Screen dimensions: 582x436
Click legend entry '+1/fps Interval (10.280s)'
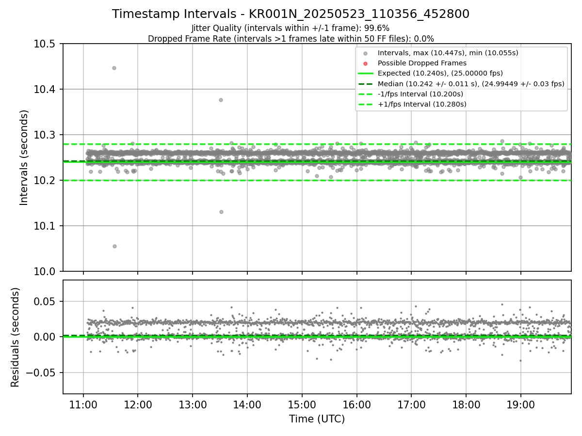pos(421,104)
